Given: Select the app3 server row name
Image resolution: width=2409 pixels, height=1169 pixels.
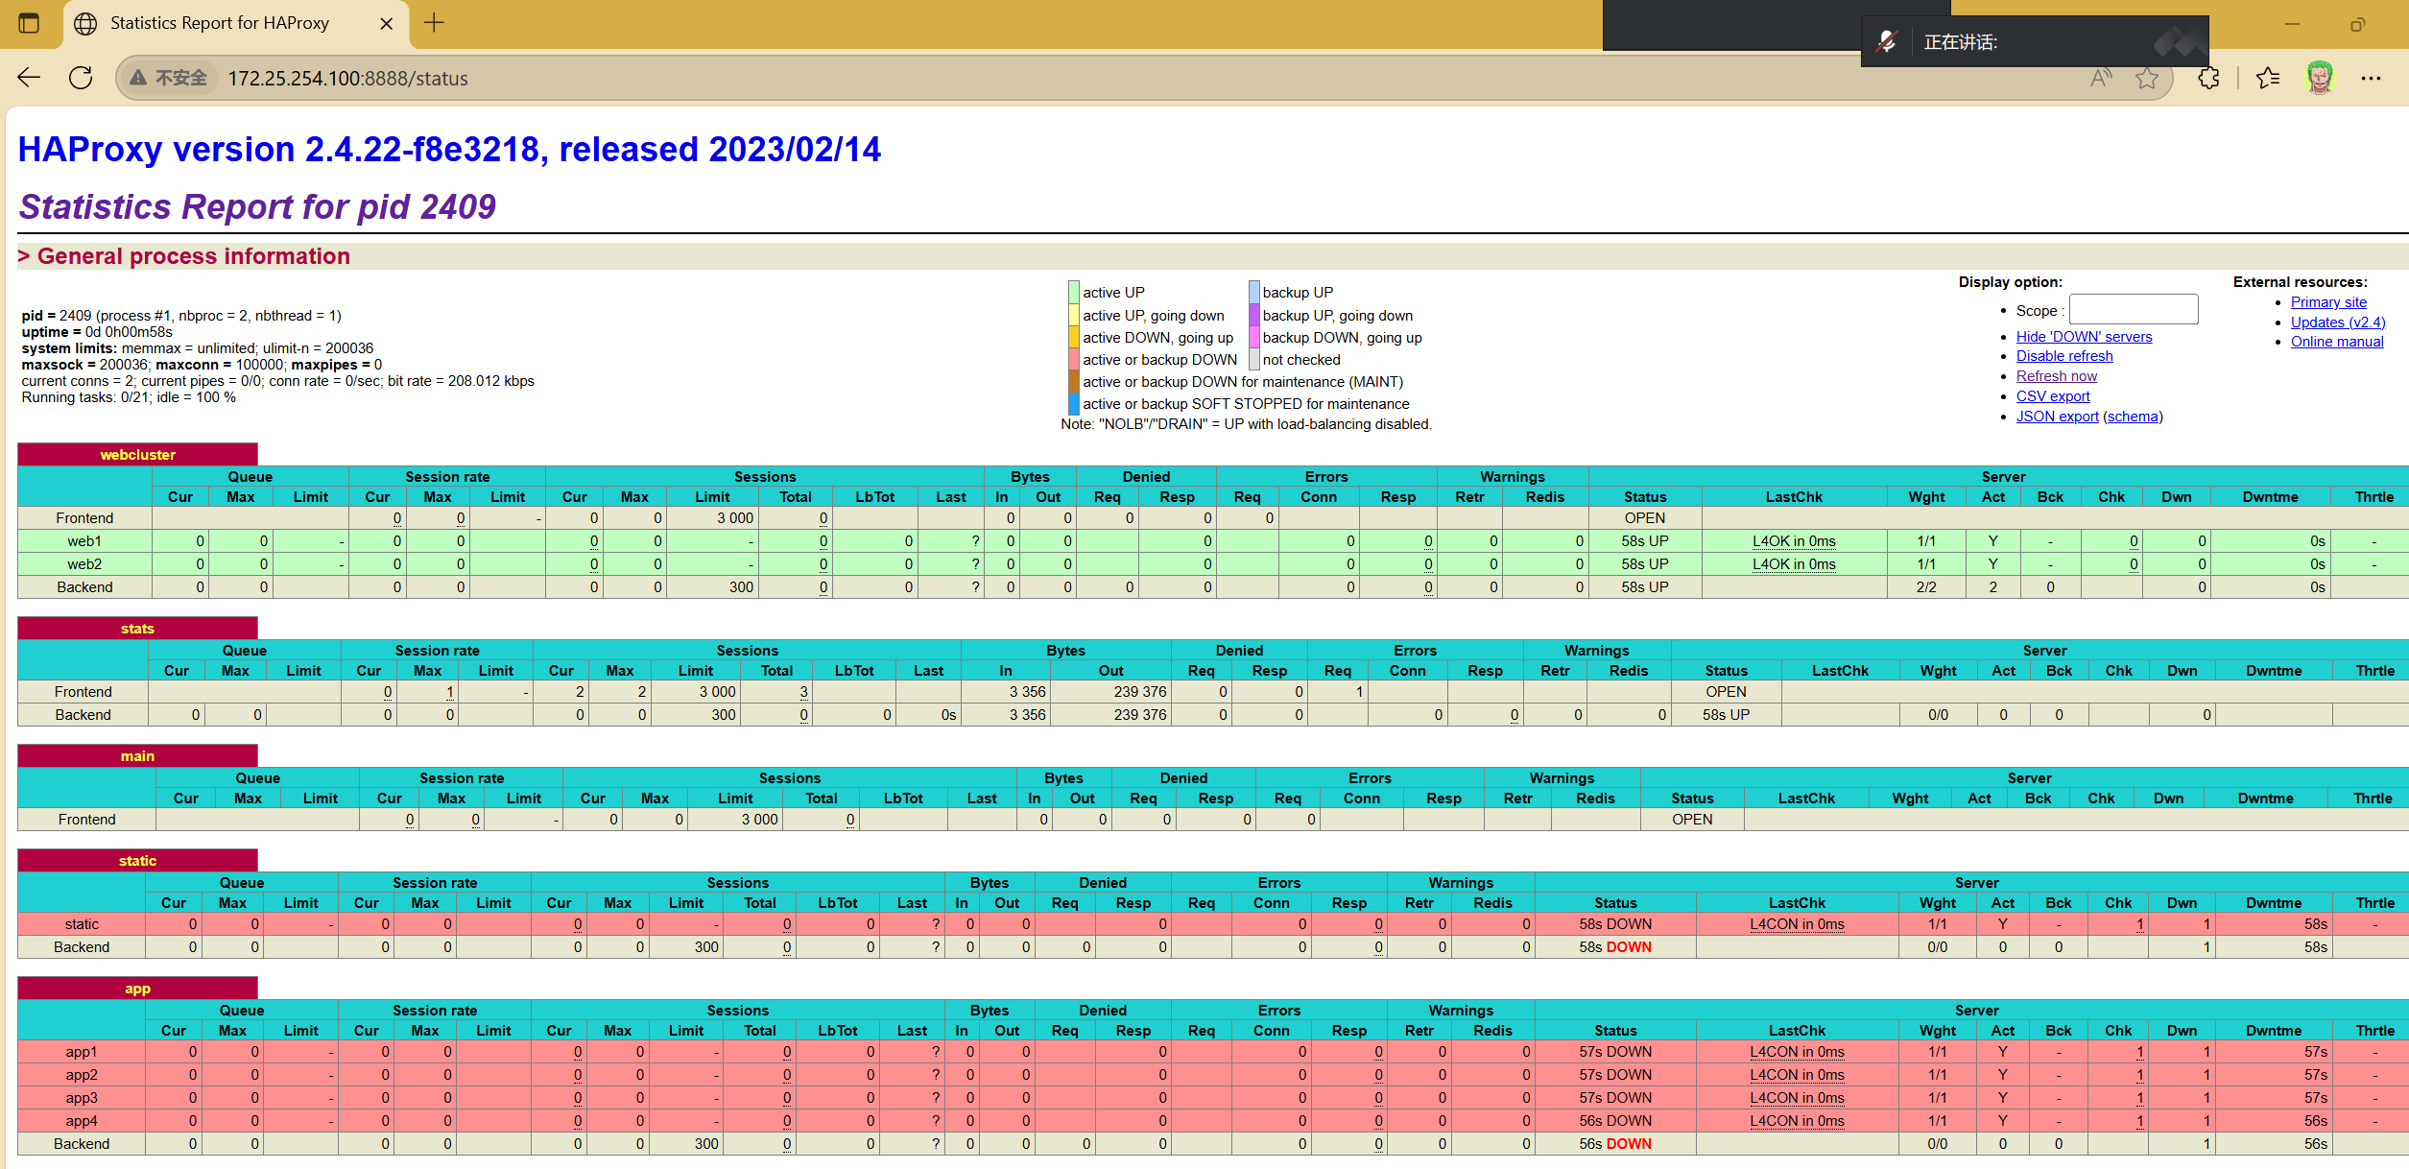Looking at the screenshot, I should 82,1098.
